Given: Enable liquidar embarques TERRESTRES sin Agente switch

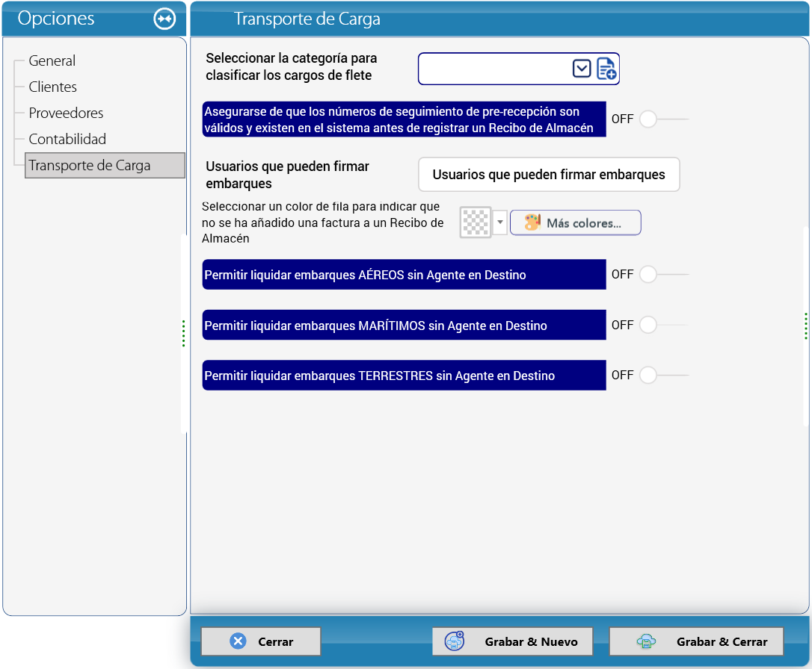Looking at the screenshot, I should (664, 375).
